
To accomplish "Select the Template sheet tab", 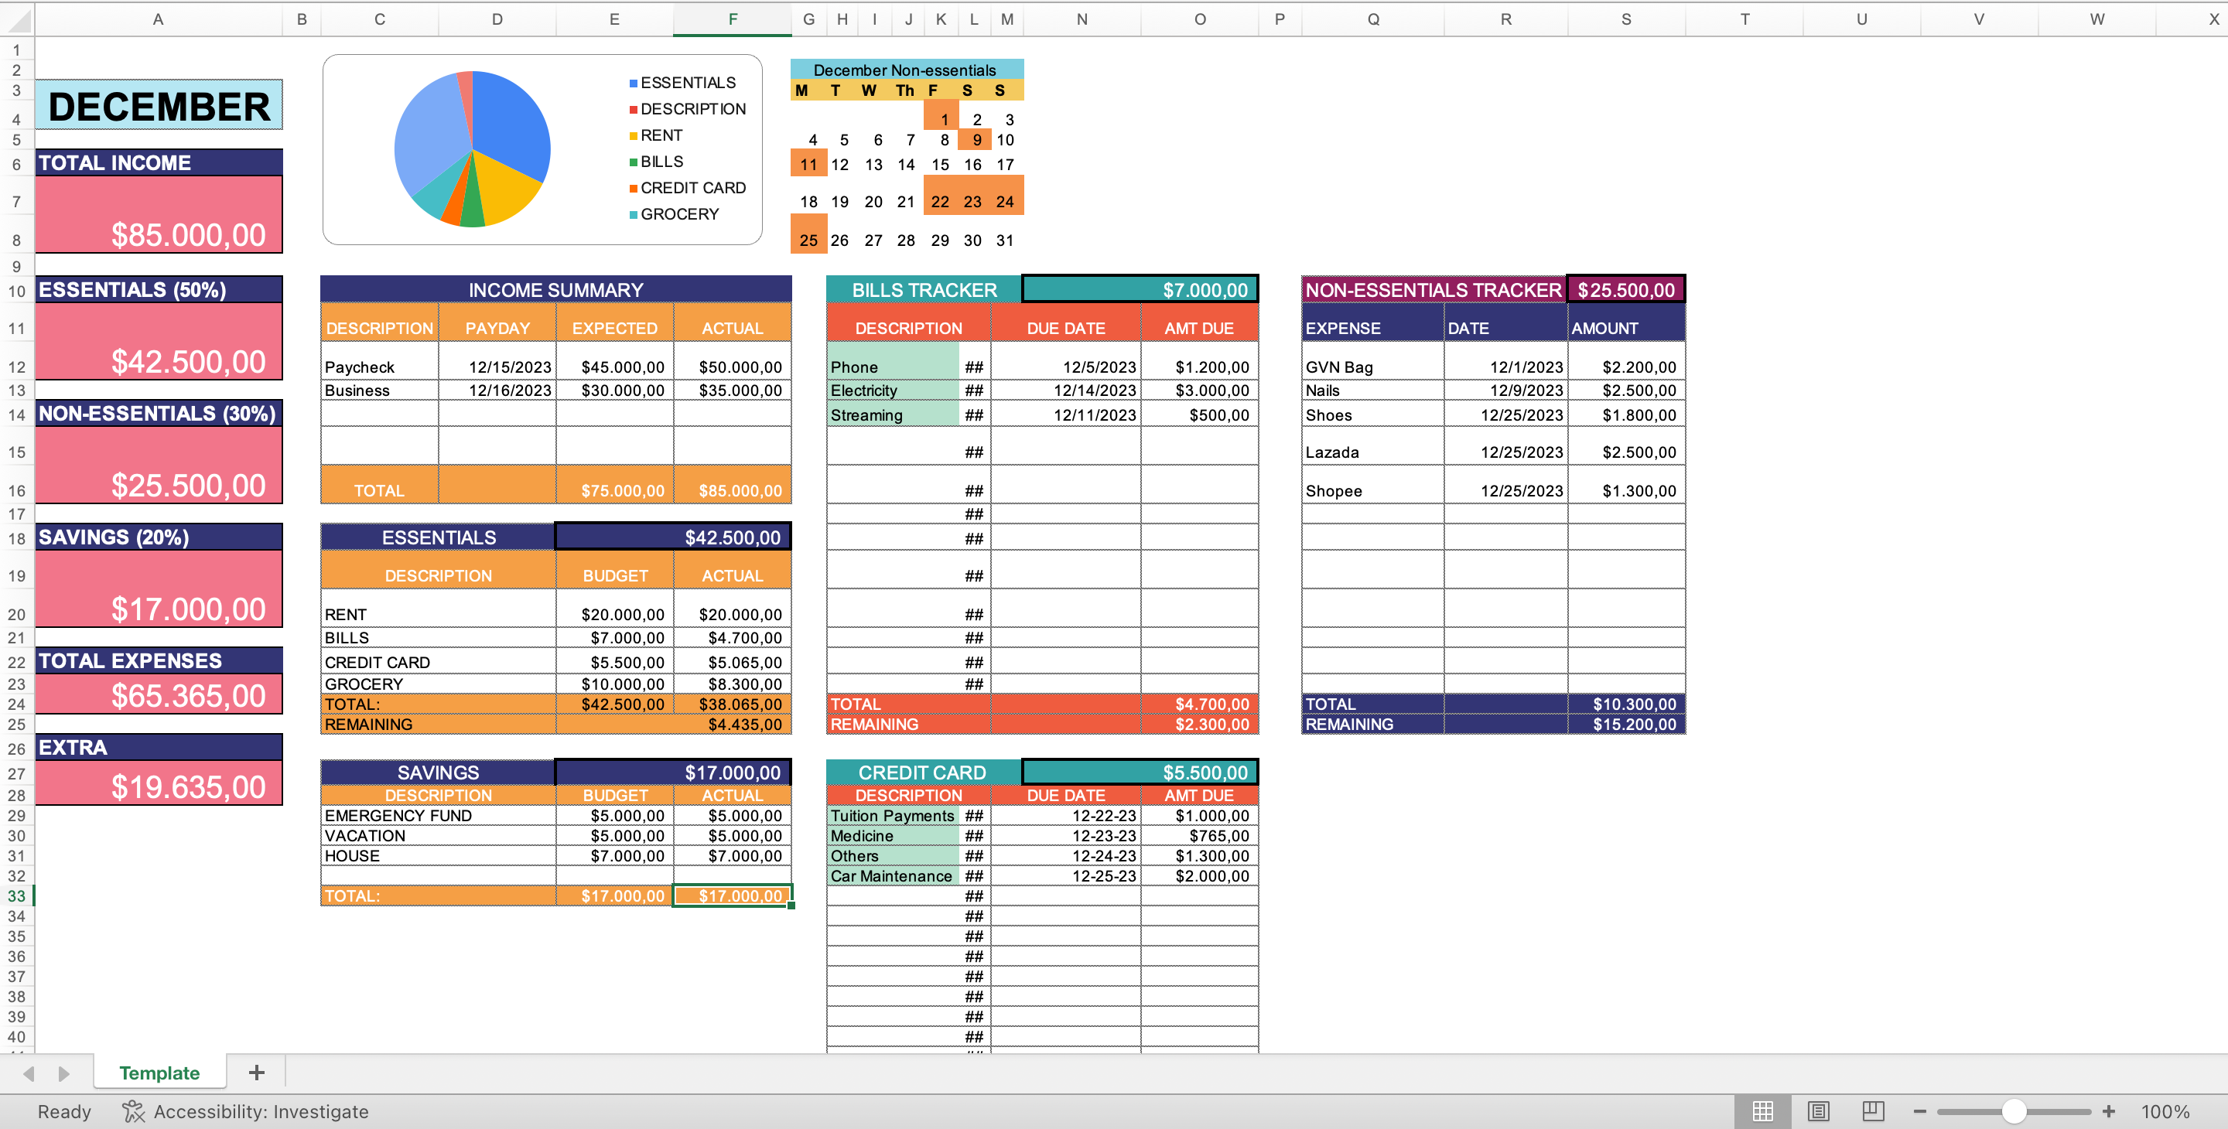I will pos(159,1073).
